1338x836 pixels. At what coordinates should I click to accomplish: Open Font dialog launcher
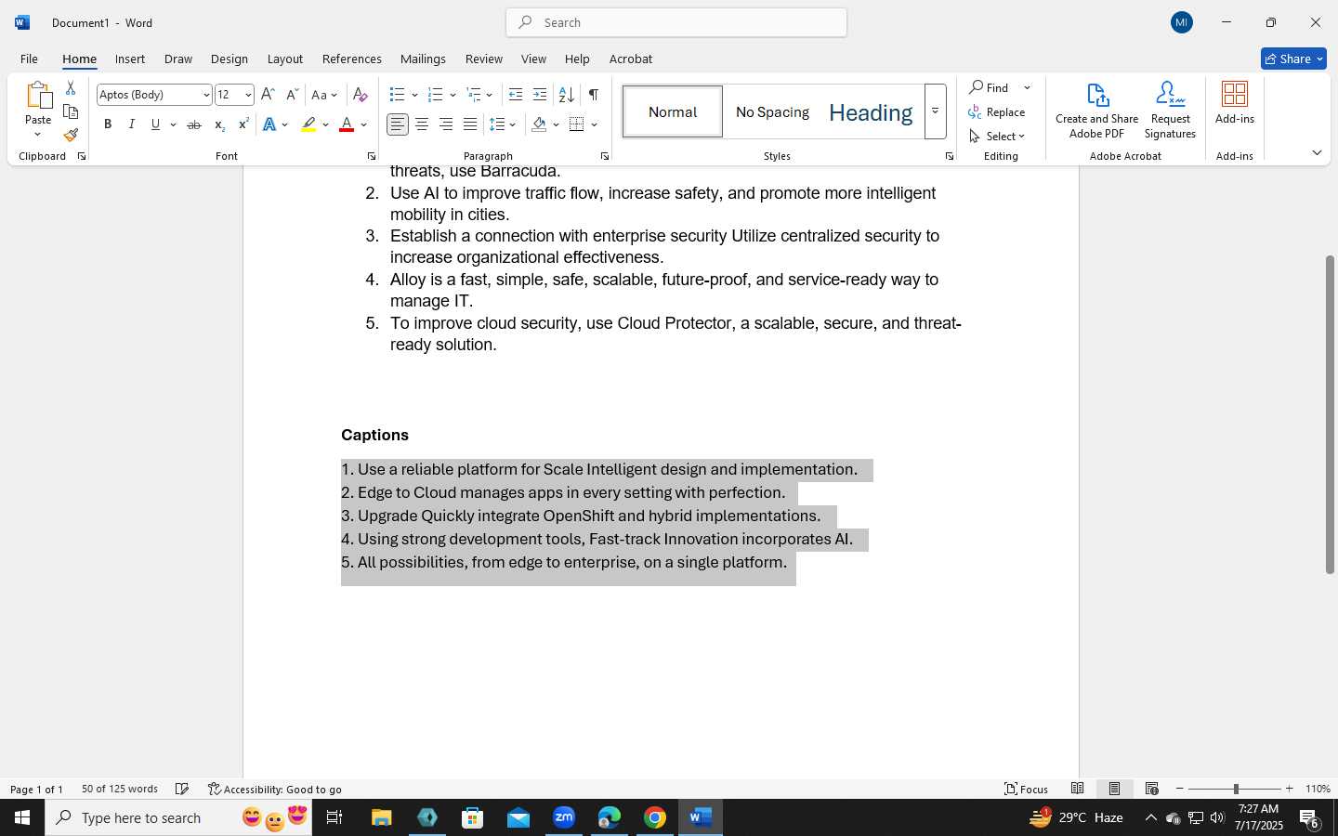pyautogui.click(x=372, y=156)
